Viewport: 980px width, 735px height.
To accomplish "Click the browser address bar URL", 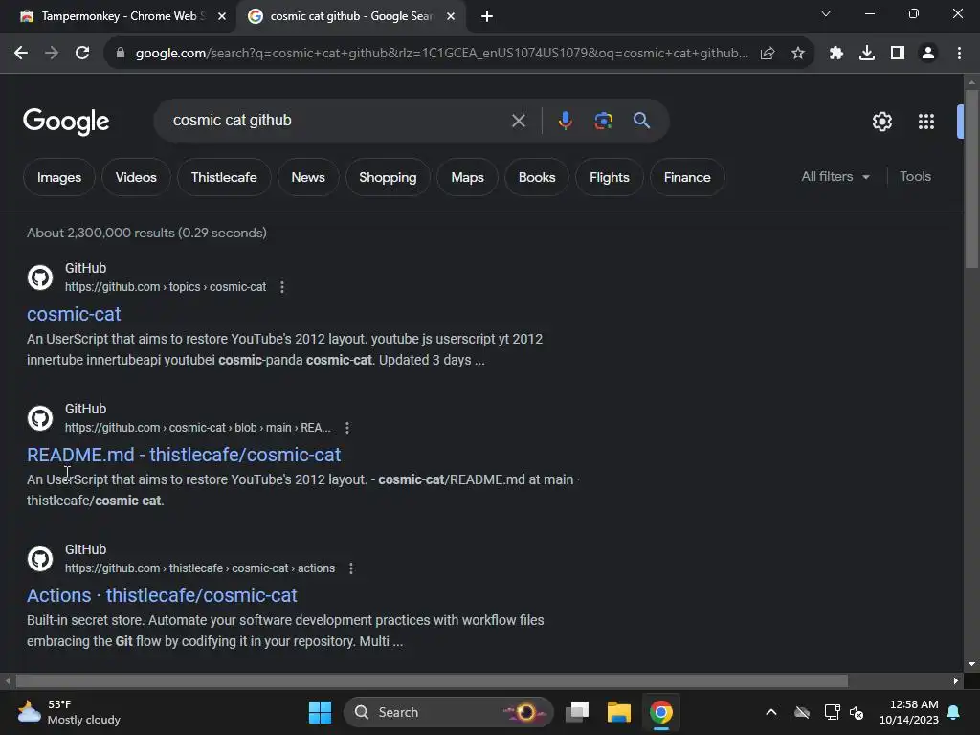I will tap(441, 54).
